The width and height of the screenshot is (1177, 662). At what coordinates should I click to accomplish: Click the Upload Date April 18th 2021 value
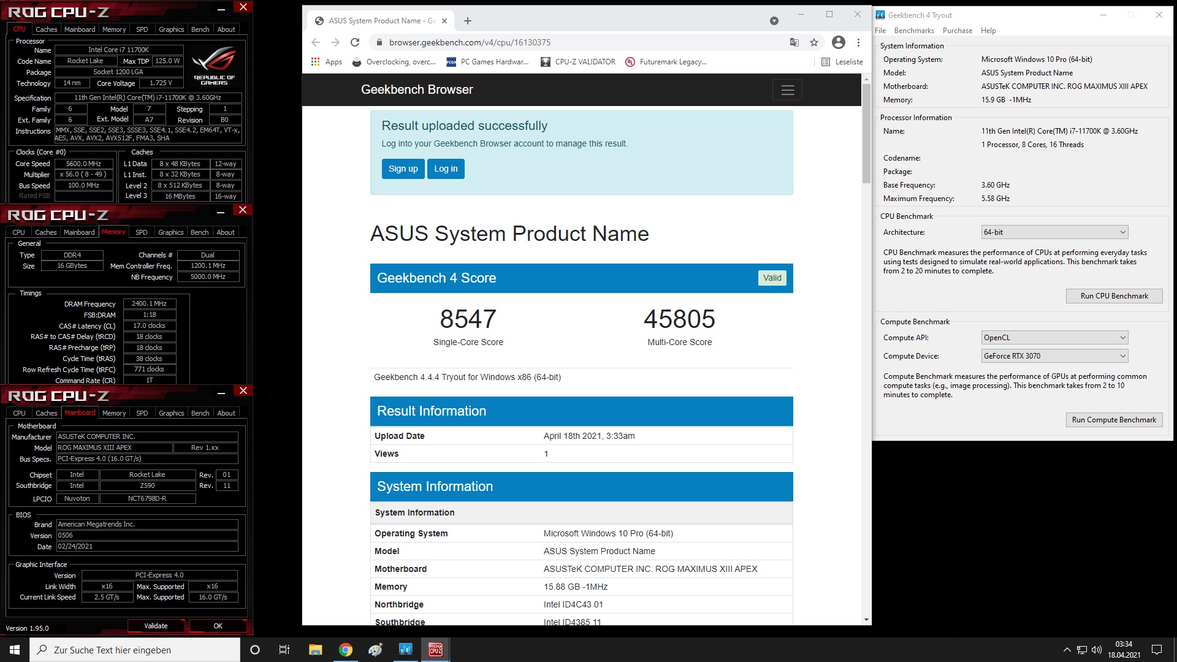coord(589,436)
